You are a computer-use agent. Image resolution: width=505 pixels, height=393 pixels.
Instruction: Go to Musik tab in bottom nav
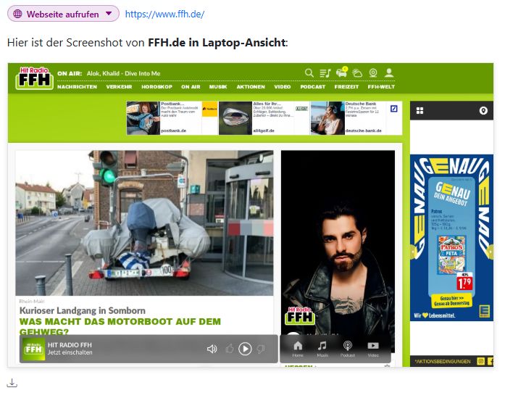pyautogui.click(x=322, y=349)
